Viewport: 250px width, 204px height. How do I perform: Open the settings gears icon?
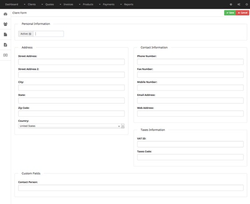pos(239,5)
